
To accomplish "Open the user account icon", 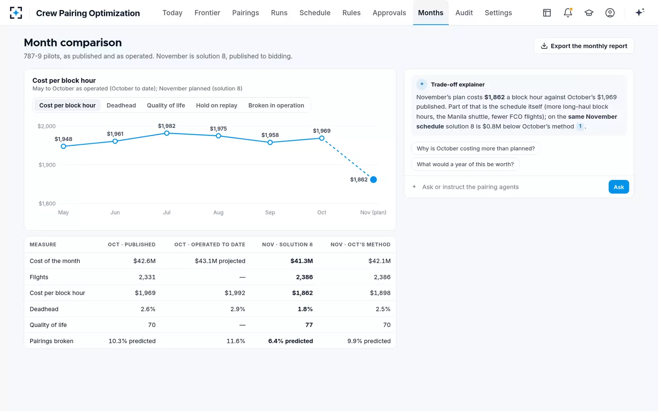I will [610, 13].
